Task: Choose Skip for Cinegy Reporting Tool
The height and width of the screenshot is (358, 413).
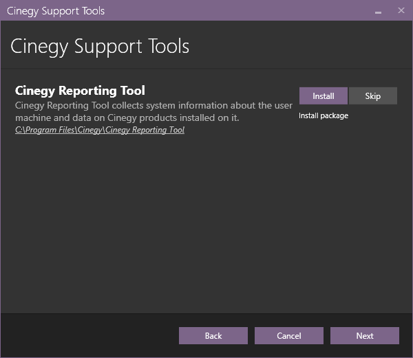Action: pyautogui.click(x=372, y=96)
